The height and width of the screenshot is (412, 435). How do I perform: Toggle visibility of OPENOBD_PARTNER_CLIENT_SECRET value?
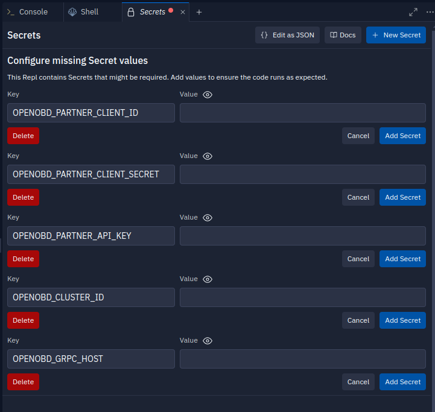pyautogui.click(x=208, y=156)
